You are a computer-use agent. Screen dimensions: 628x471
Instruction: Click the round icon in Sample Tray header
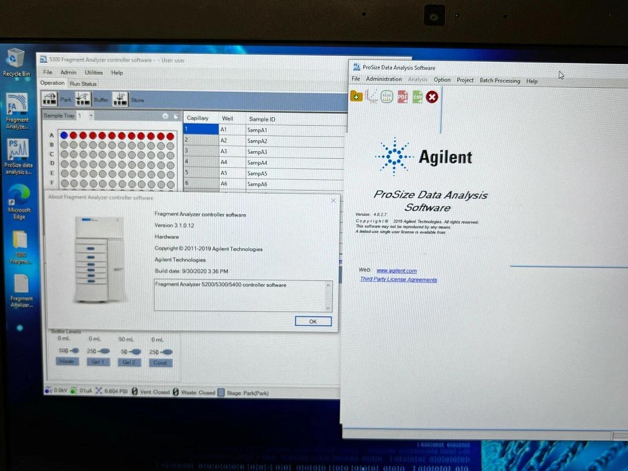pyautogui.click(x=165, y=116)
